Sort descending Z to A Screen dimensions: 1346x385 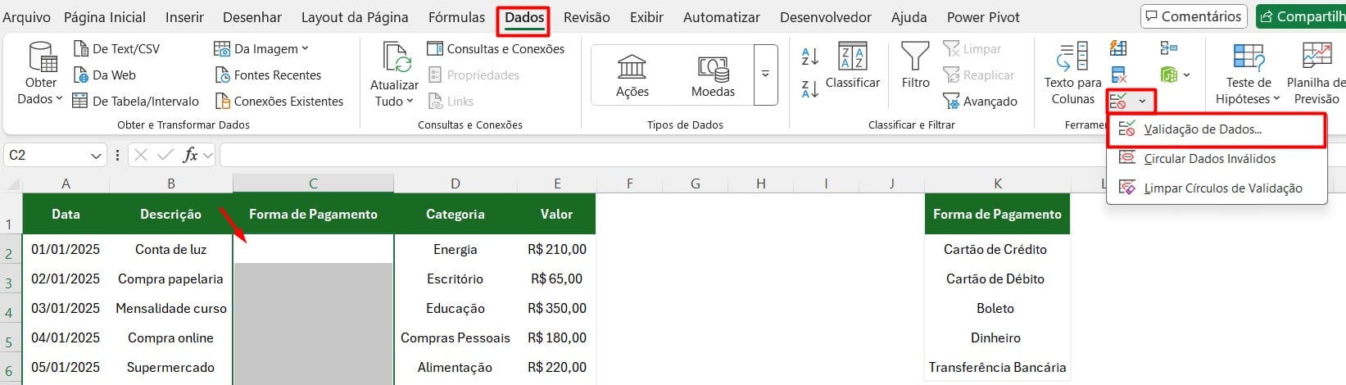tap(809, 88)
